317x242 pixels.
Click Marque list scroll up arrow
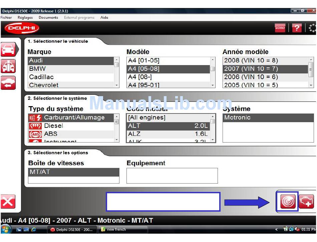point(117,59)
